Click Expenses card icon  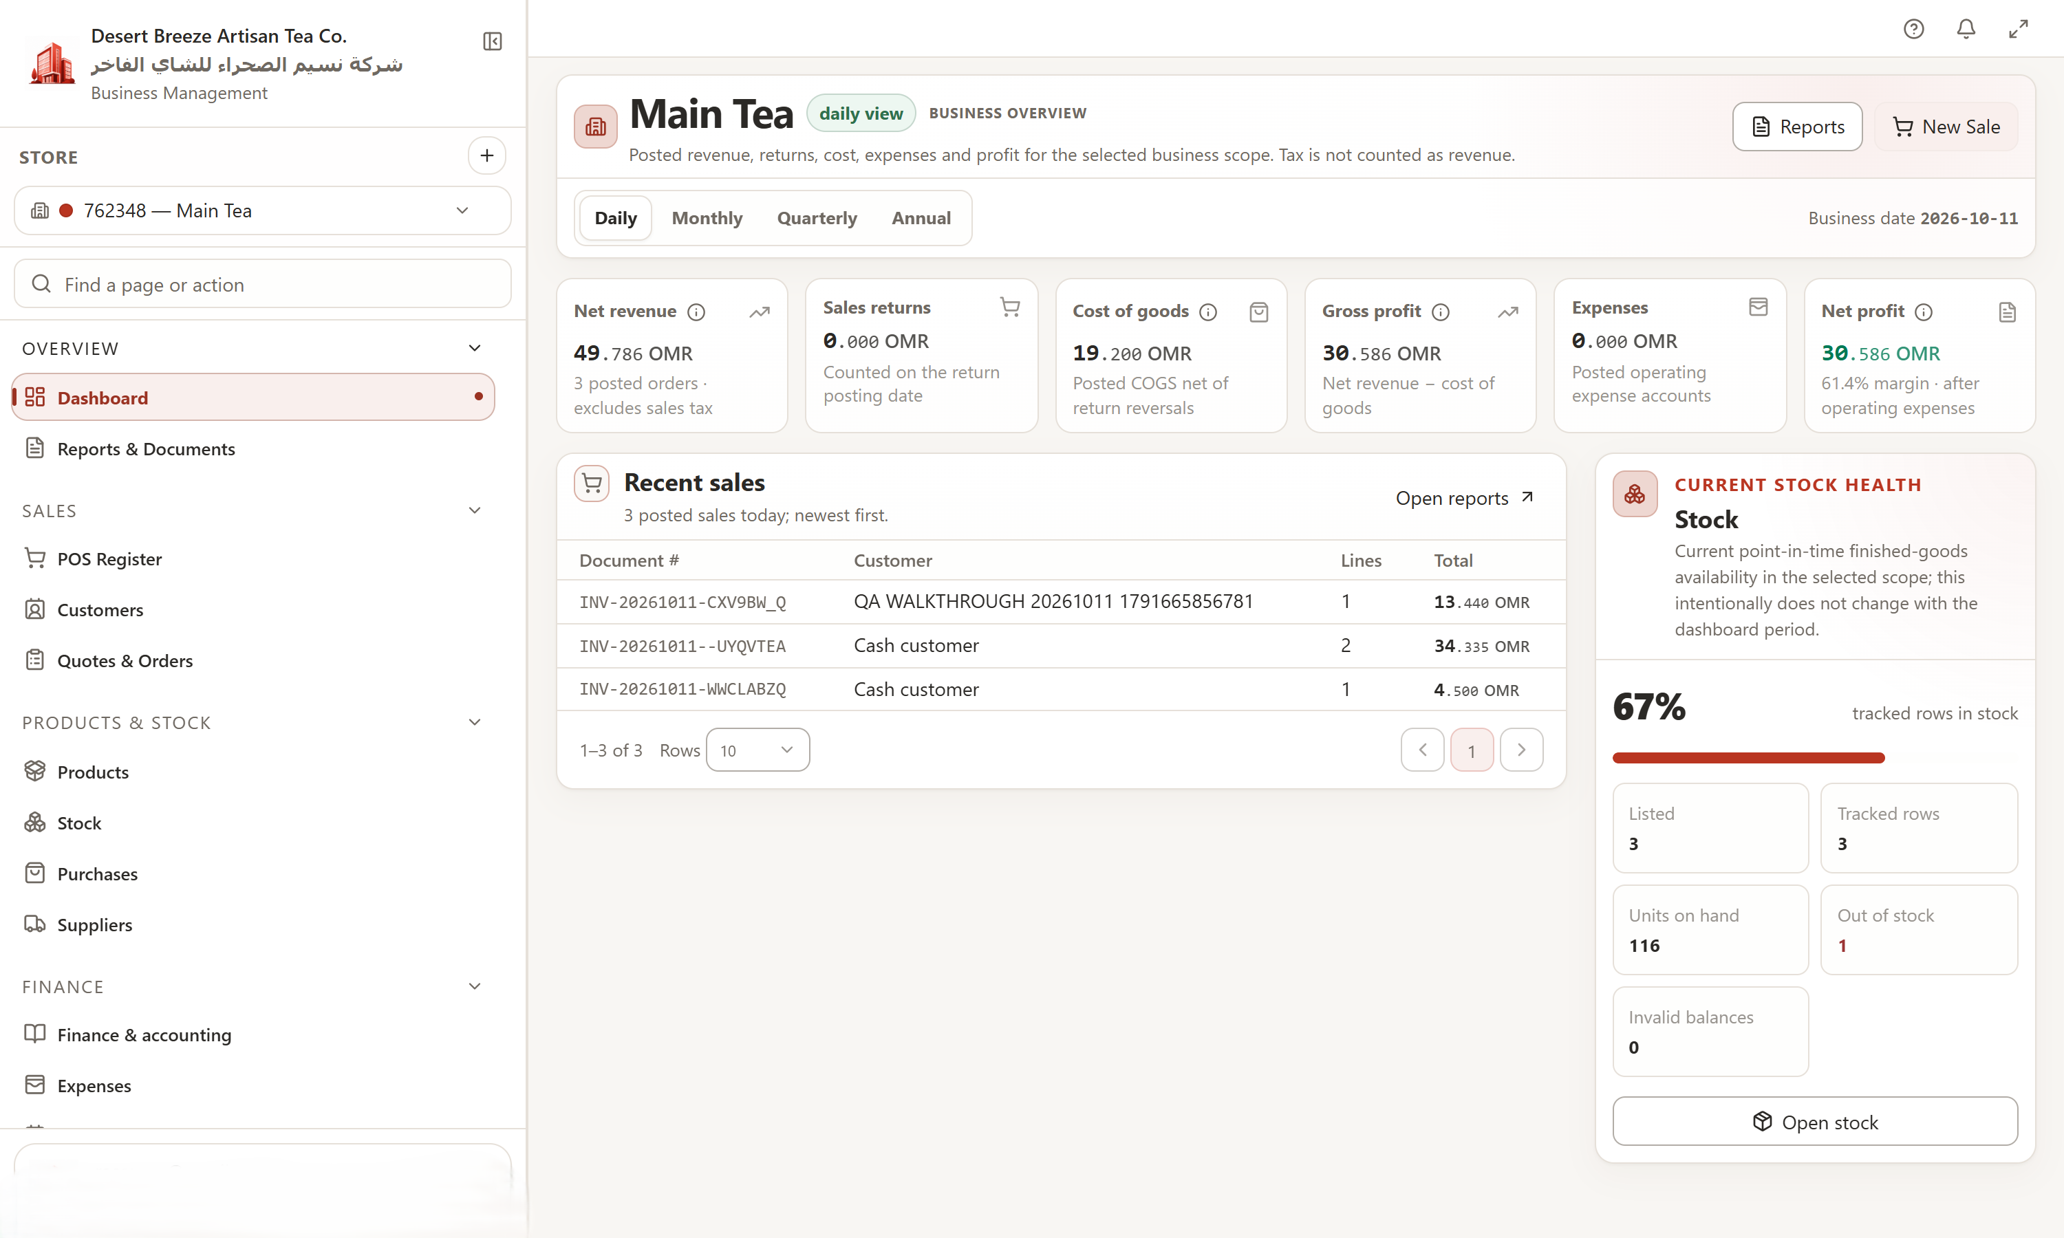(x=1759, y=307)
